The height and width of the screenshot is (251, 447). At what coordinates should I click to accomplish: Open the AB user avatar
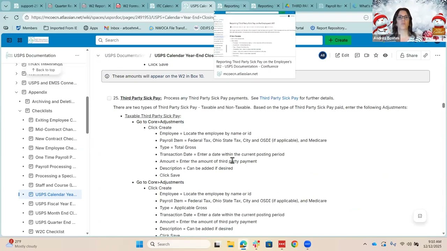click(x=323, y=55)
